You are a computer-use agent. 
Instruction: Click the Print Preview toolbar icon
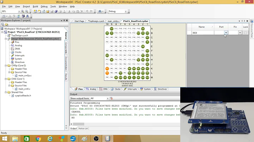click(64, 11)
